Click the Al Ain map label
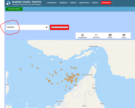Screen dimensions: 135x108 [84, 106]
